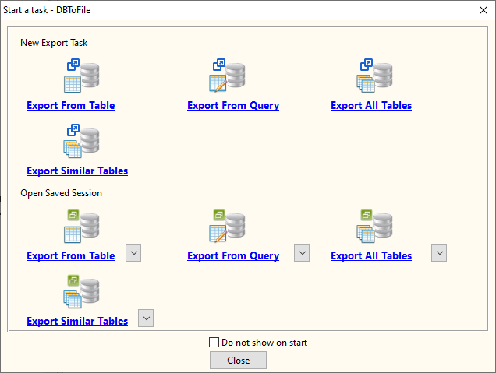Click the saved session Export From Table icon
The height and width of the screenshot is (373, 496).
(82, 226)
